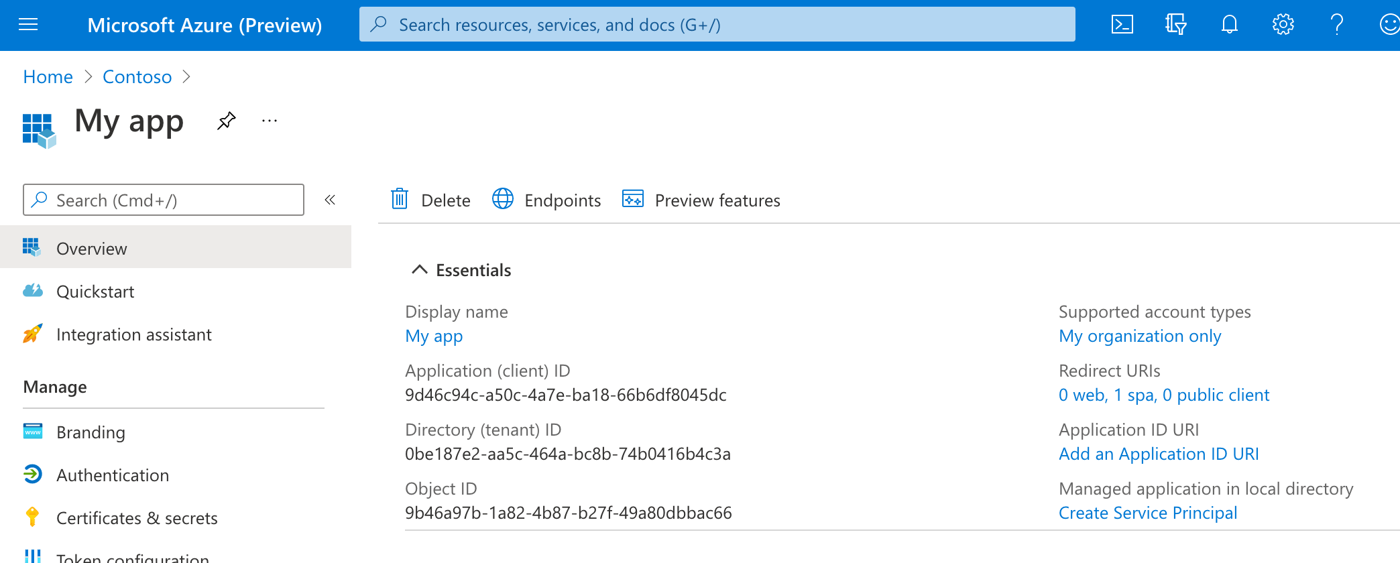
Task: Click the Delete toolbar button
Action: 430,200
